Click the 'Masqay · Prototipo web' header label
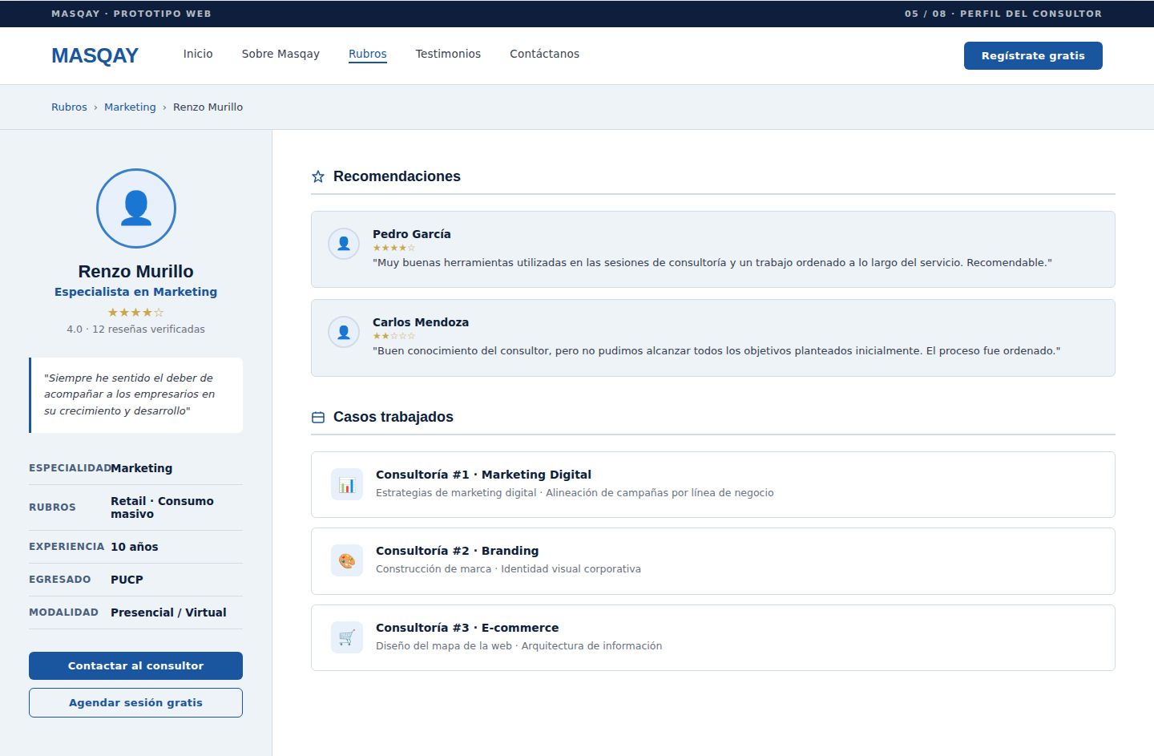Screen dimensions: 1154x756 (x=131, y=14)
